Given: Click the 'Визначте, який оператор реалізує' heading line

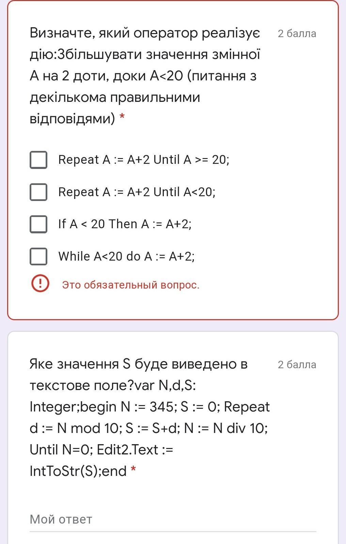Looking at the screenshot, I should point(145,33).
